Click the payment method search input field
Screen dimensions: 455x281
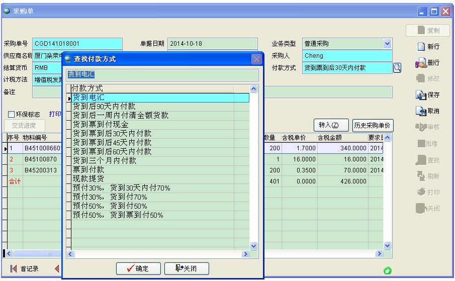coord(162,75)
